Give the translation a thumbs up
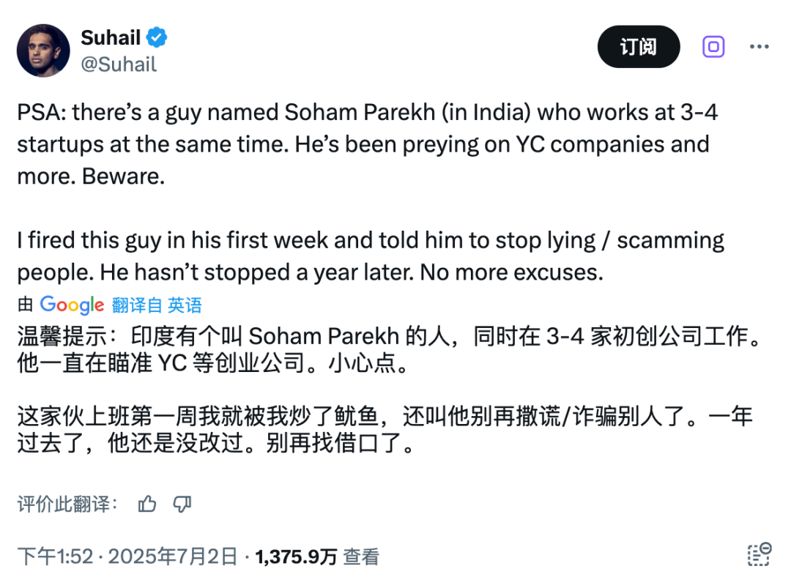791x588 pixels. (147, 504)
